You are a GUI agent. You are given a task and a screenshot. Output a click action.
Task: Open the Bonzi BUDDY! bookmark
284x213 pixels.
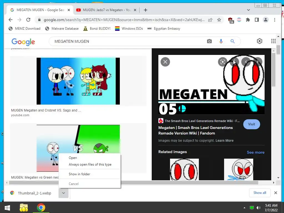[x=97, y=29]
